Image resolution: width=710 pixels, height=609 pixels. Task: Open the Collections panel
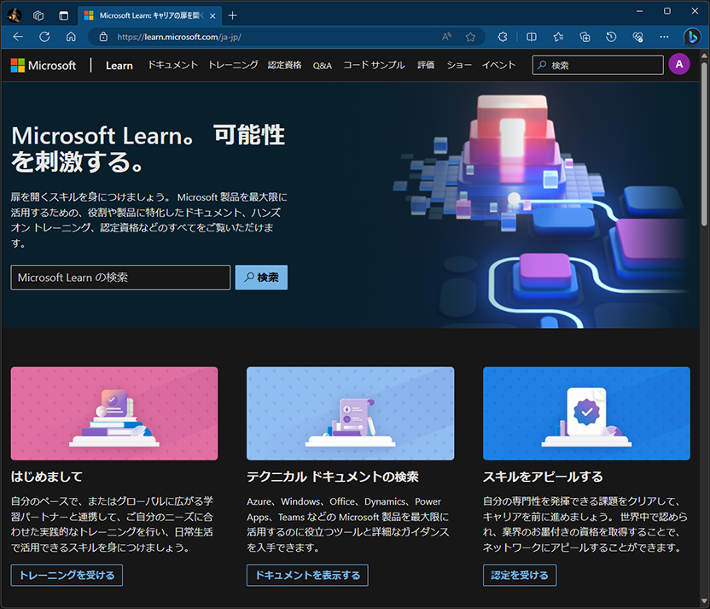tap(585, 37)
